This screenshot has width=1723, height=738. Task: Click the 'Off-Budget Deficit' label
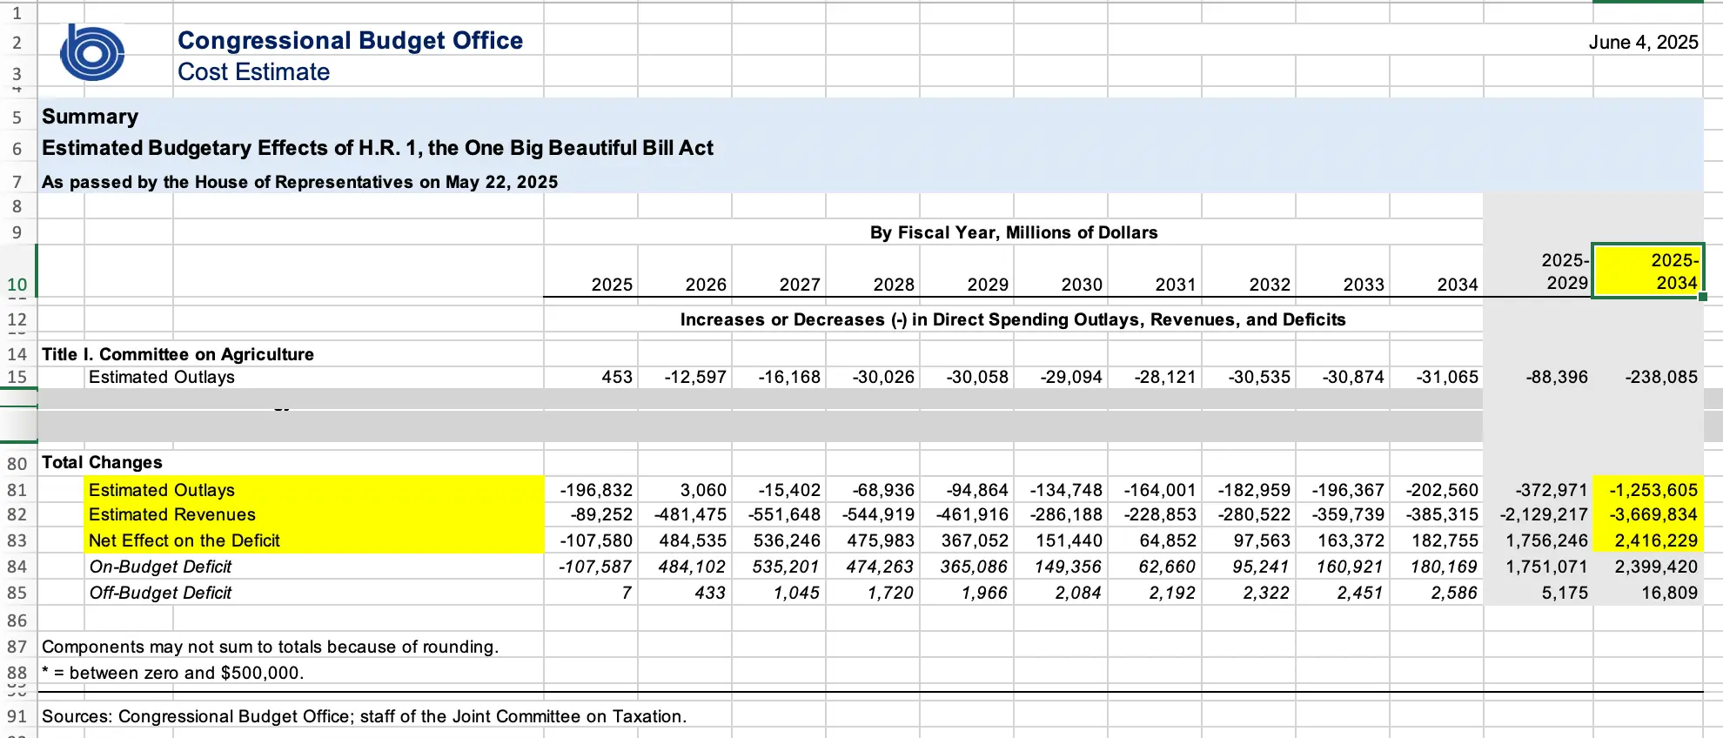click(160, 593)
